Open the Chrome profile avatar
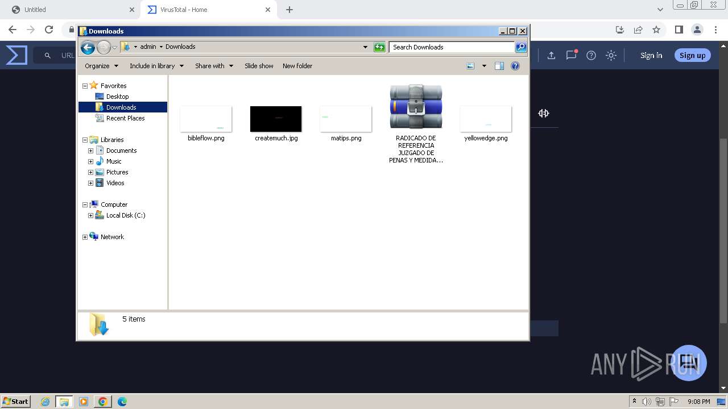 point(697,30)
